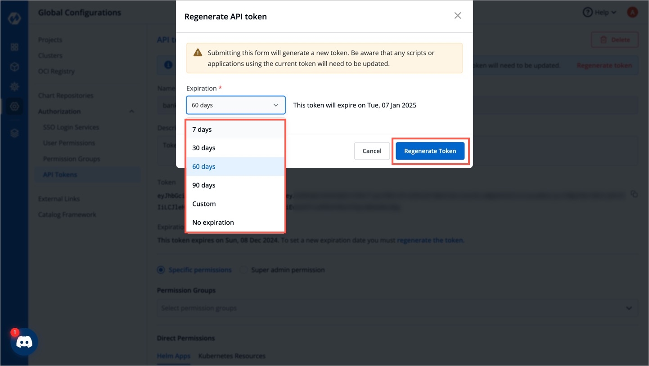Open Global Configurations gear in sidebar
This screenshot has height=366, width=649.
pyautogui.click(x=14, y=107)
